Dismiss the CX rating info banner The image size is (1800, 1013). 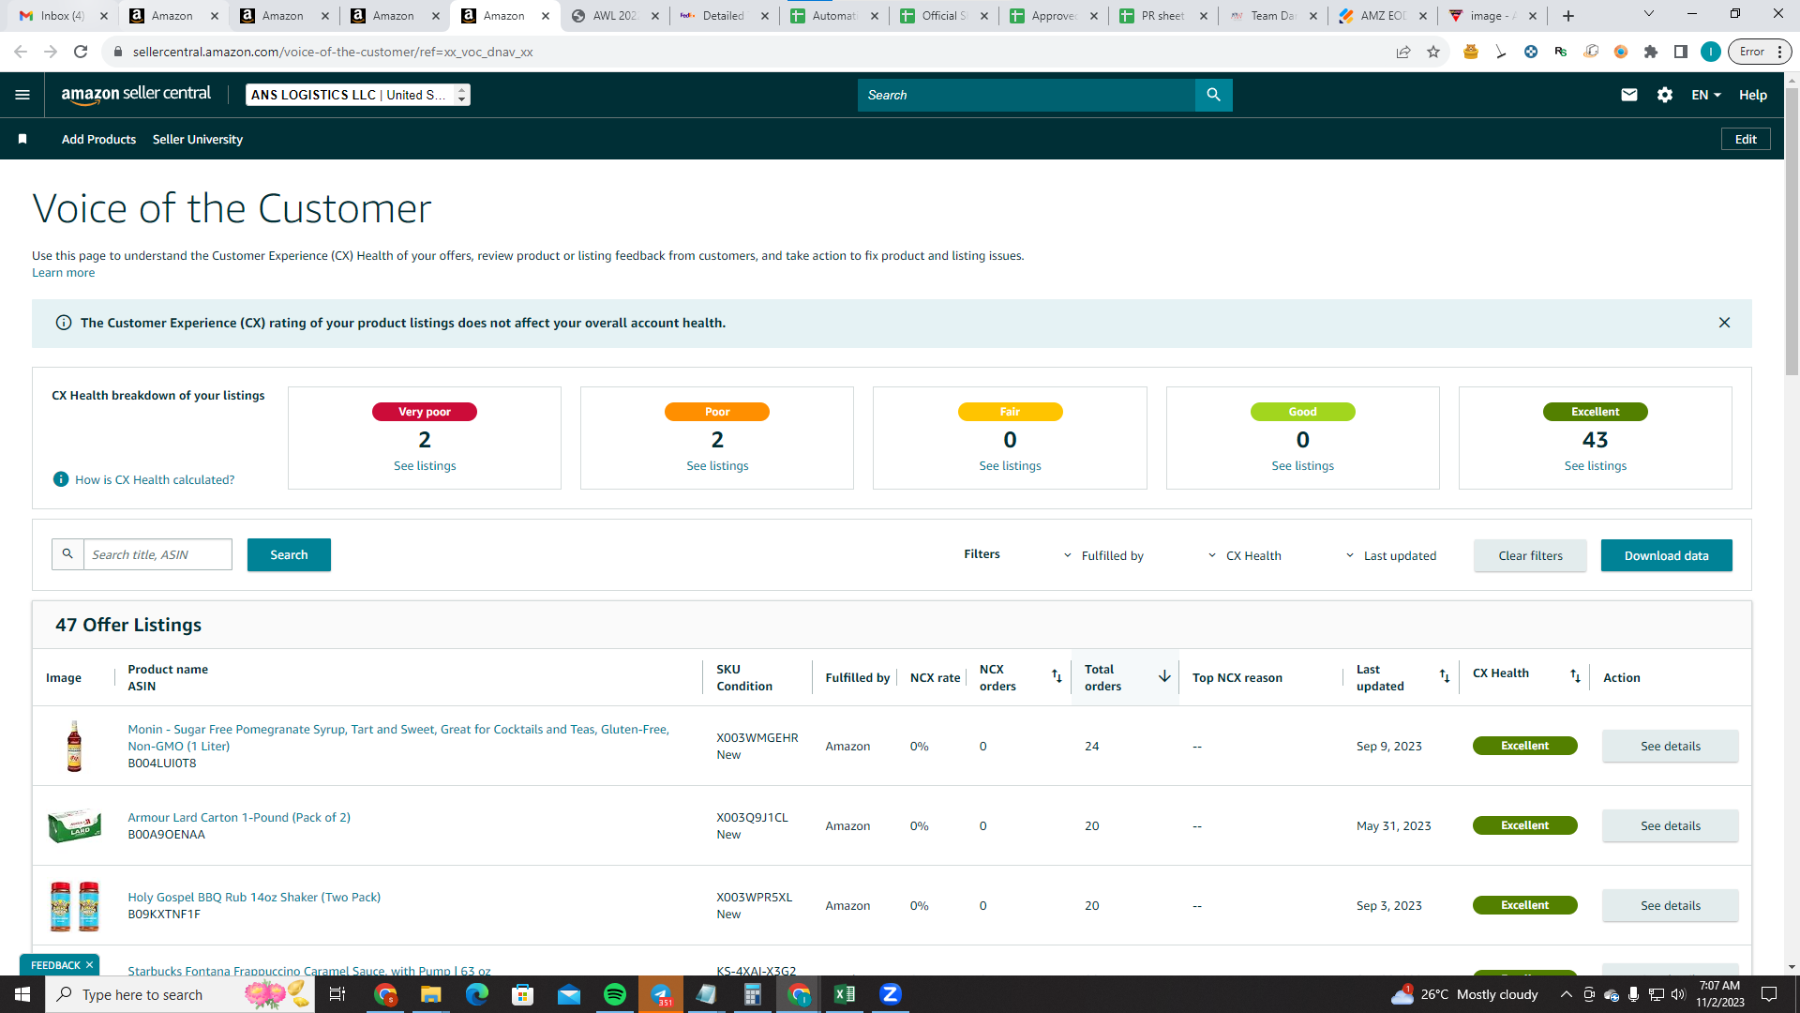pyautogui.click(x=1724, y=323)
